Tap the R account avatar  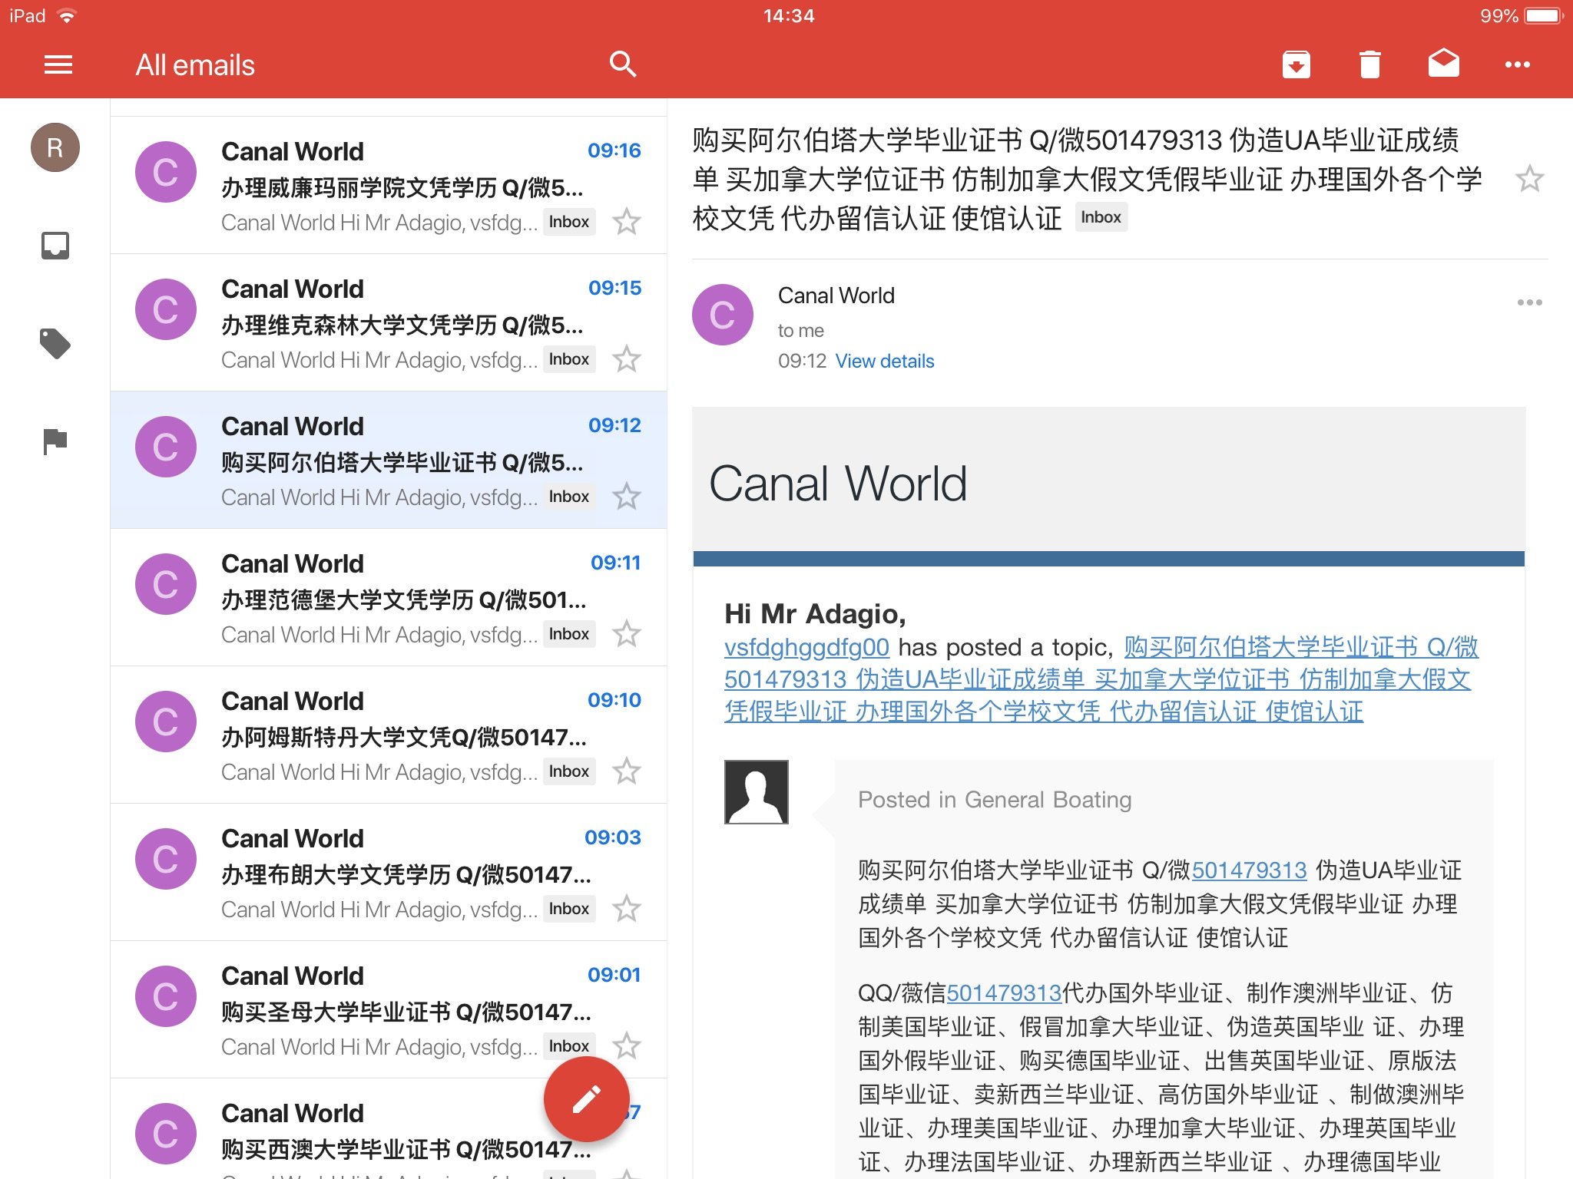[55, 147]
